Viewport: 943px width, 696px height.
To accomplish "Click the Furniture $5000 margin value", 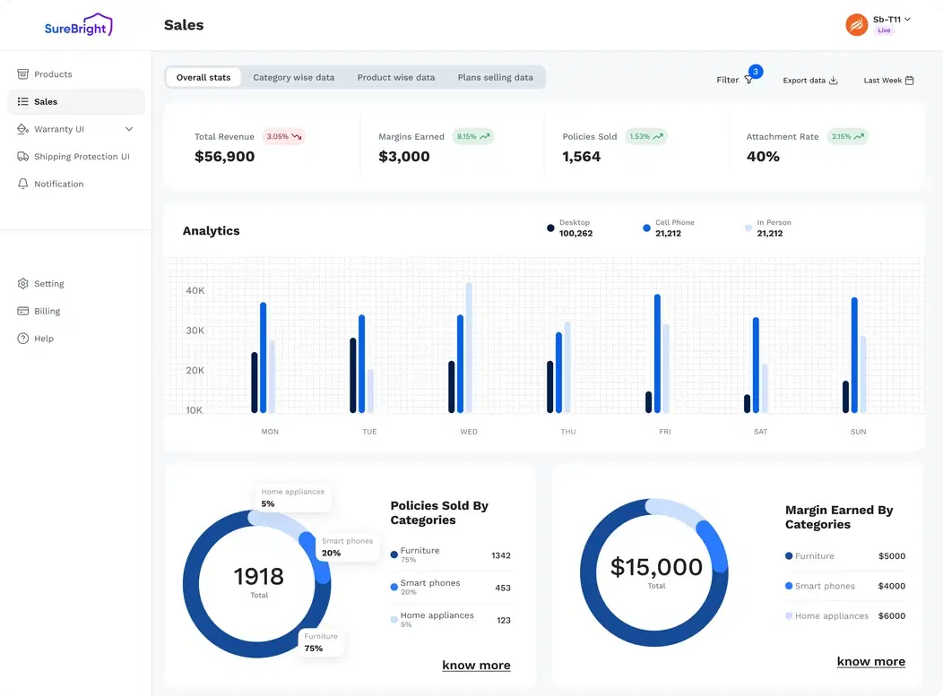I will (891, 556).
